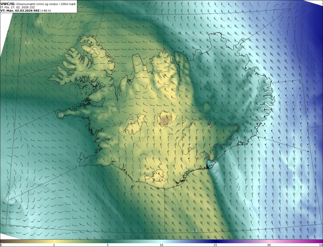Click the '(+66 h)' forecast offset

coord(45,11)
